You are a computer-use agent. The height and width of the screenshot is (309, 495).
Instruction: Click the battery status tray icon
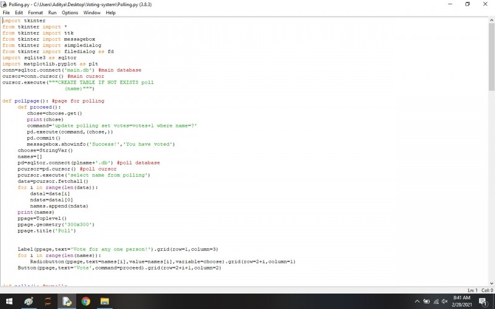426,302
